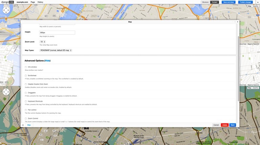This screenshot has height=145, width=260.
Task: Toggle the Draggable checkbox
Action: click(26, 93)
